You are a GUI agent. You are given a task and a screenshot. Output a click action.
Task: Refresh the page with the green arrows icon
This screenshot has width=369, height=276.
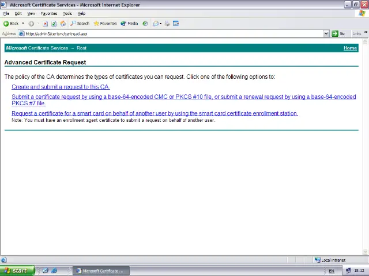click(x=54, y=24)
